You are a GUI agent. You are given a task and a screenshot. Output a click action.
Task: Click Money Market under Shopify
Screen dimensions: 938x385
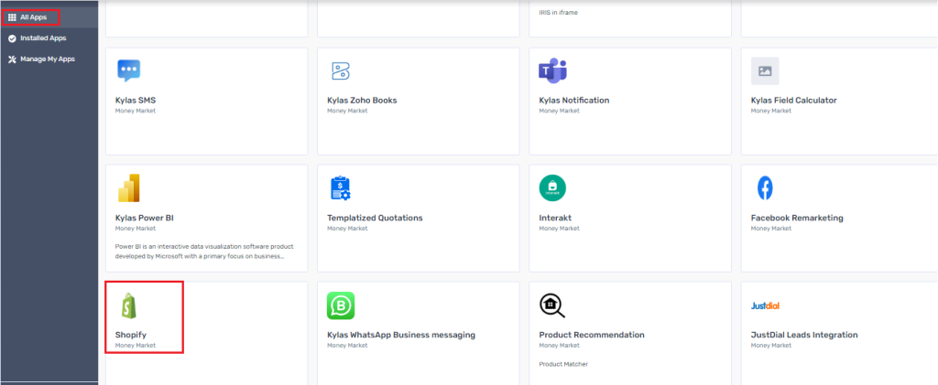click(x=136, y=346)
